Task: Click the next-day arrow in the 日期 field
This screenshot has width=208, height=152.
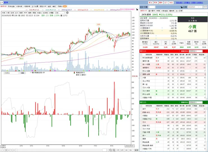Action: pyautogui.click(x=202, y=7)
